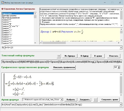
Task: Select the Символ "#" list item
Action: pos(18,24)
